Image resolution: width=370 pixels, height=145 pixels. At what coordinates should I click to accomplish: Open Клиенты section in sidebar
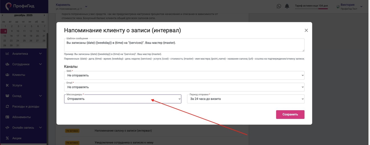pyautogui.click(x=18, y=75)
